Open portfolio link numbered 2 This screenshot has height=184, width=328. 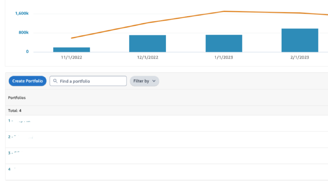pyautogui.click(x=21, y=137)
